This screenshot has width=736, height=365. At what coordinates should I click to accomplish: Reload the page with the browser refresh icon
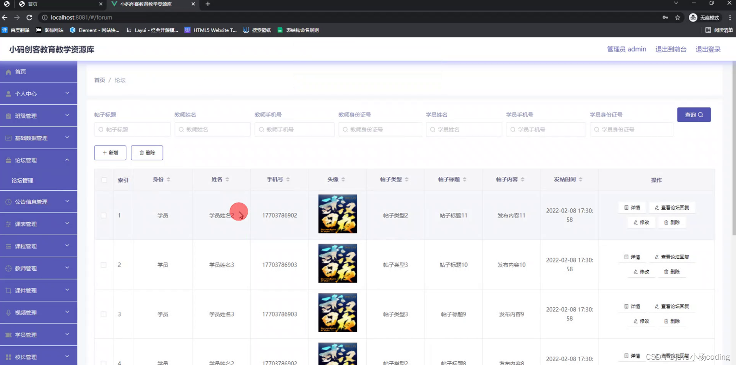click(29, 18)
